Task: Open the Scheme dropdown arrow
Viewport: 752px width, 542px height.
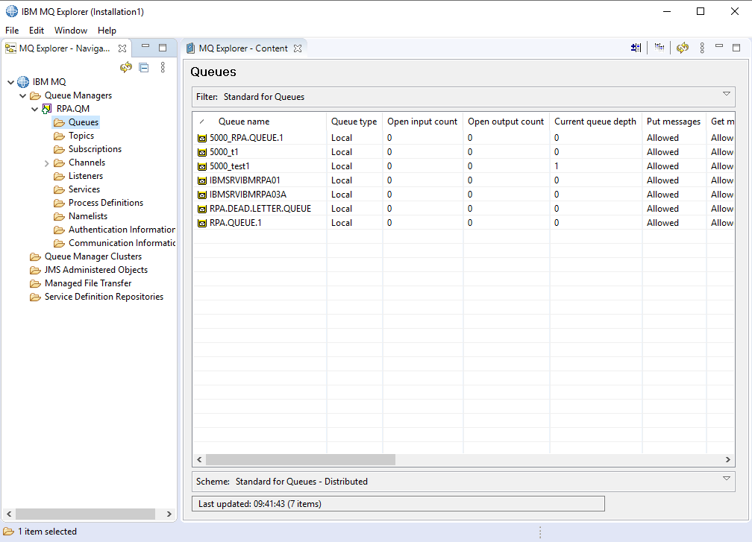Action: pos(726,478)
